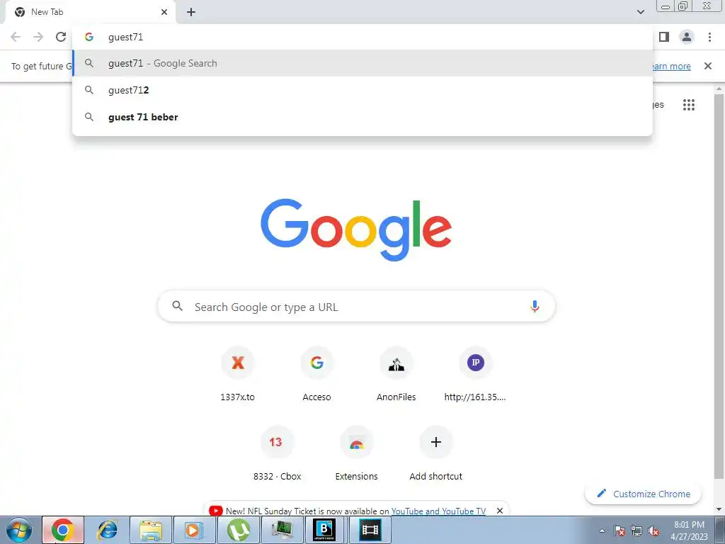Open the YouTube and YouTube TV link
The height and width of the screenshot is (544, 725).
[438, 511]
